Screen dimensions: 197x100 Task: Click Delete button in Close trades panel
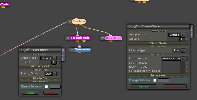click(51, 93)
